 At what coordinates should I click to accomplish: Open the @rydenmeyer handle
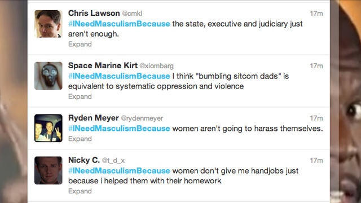point(142,118)
